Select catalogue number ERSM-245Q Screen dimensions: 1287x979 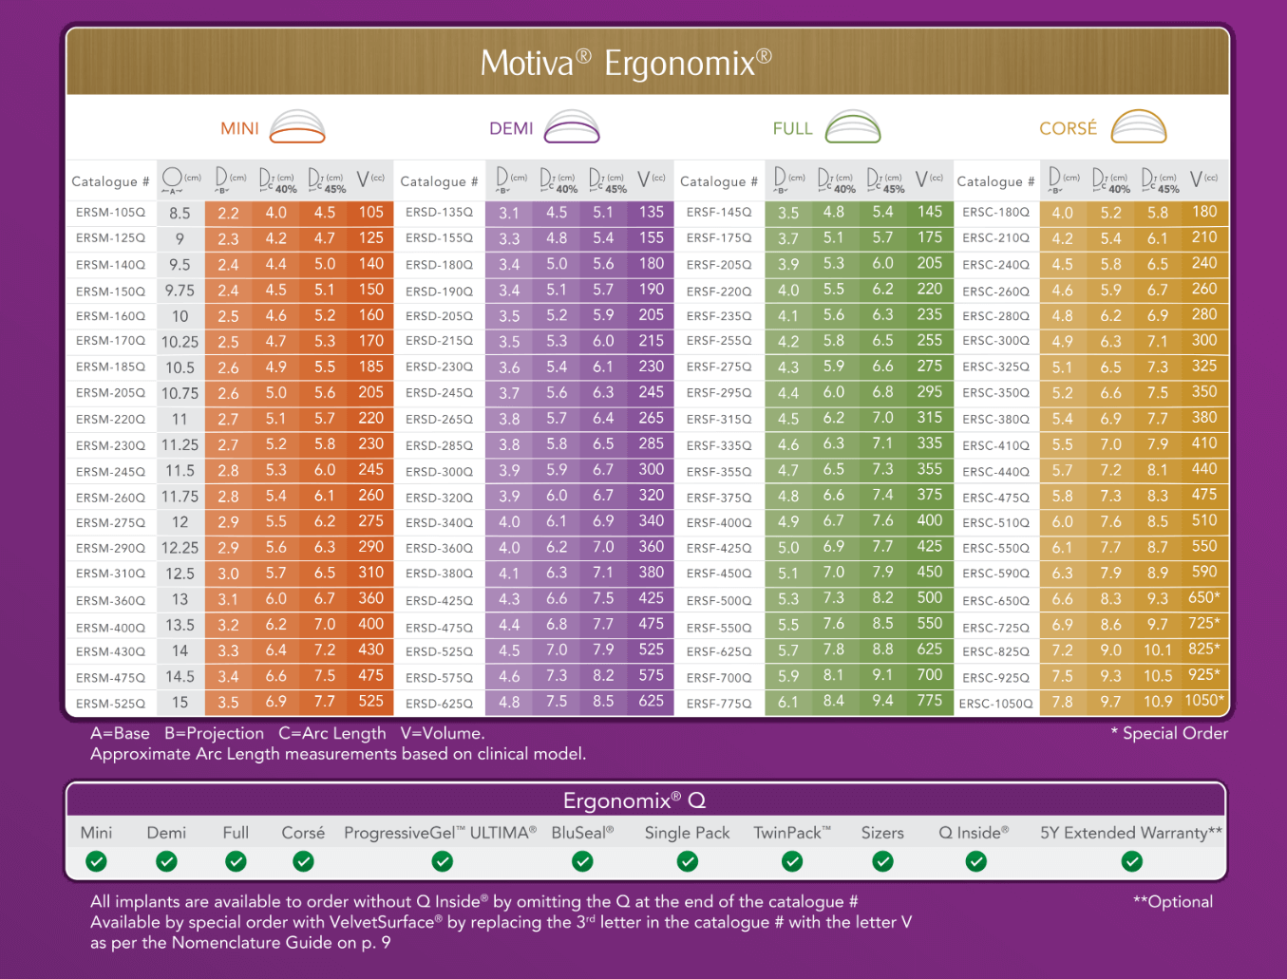[111, 471]
